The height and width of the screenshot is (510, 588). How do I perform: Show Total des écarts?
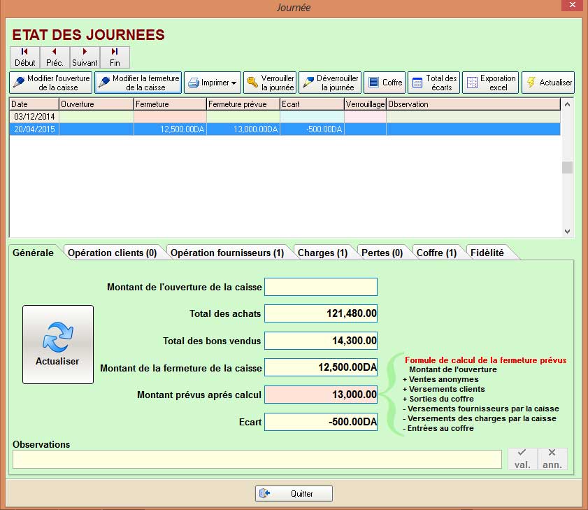click(434, 83)
